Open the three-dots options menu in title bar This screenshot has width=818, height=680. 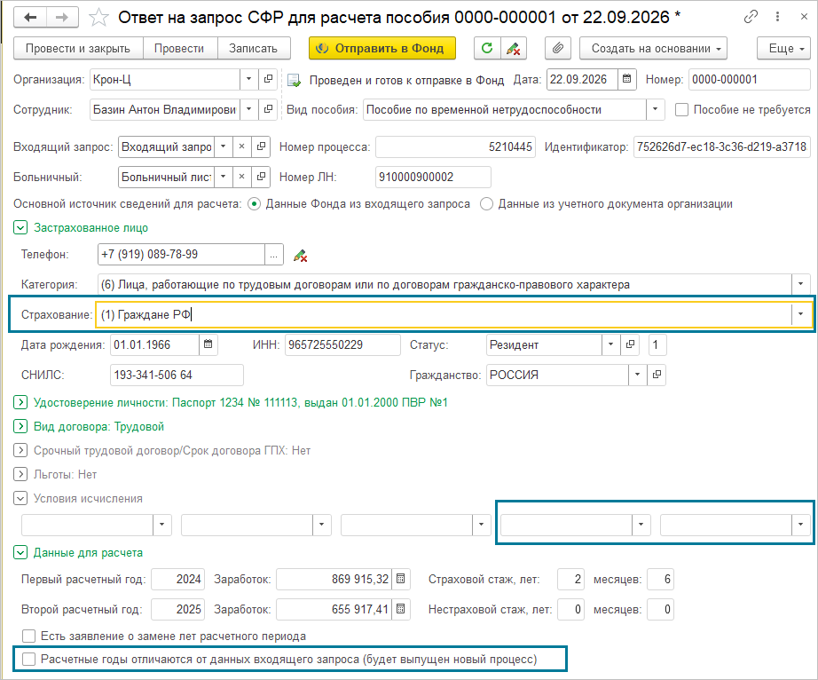coord(777,17)
